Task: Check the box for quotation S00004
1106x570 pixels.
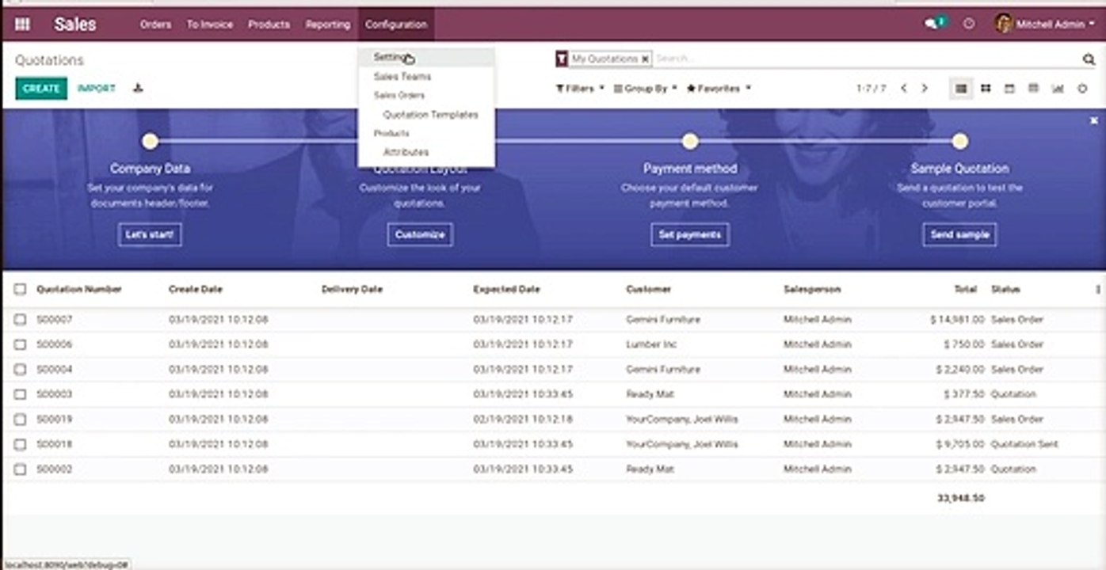Action: click(x=20, y=370)
